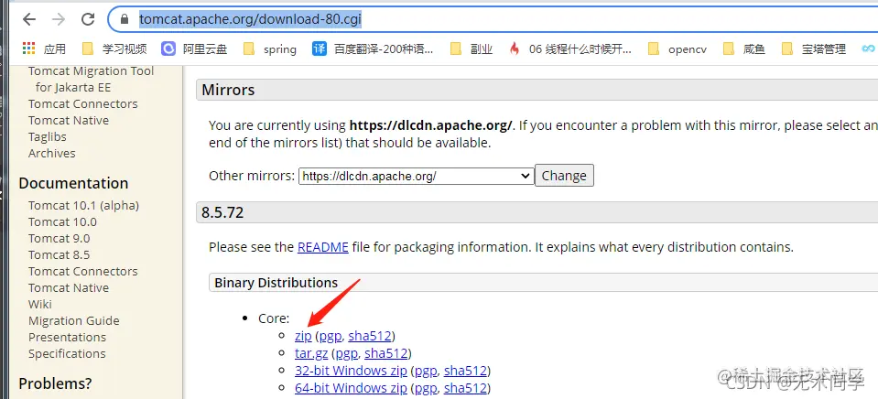The width and height of the screenshot is (878, 399).
Task: Select the 8.5.72 version heading
Action: [x=222, y=213]
